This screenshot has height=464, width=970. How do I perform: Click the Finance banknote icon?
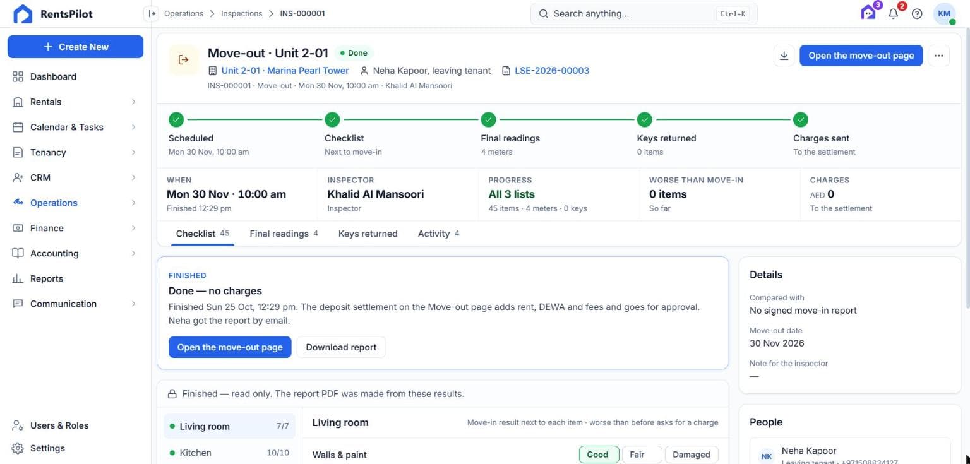coord(18,228)
